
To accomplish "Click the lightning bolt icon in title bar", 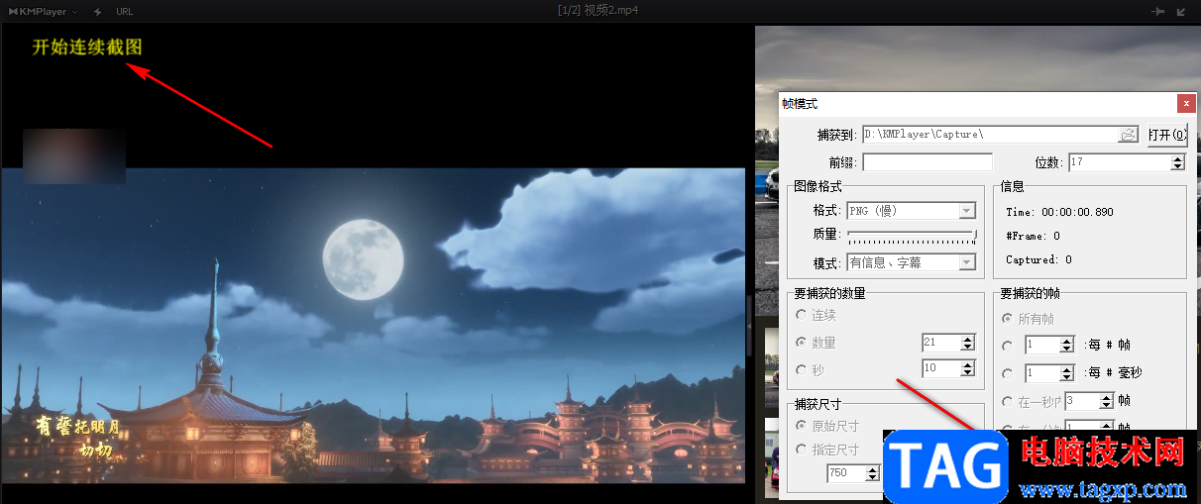I will (97, 12).
